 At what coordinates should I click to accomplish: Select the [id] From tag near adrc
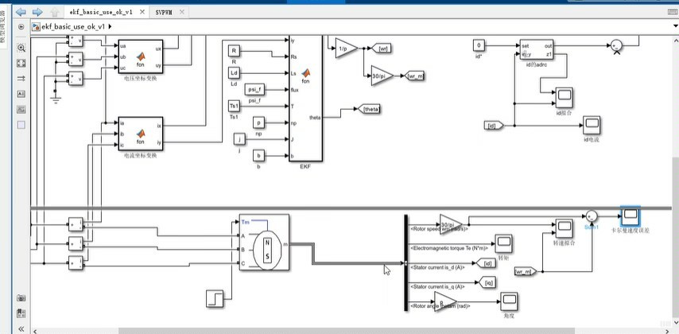494,126
